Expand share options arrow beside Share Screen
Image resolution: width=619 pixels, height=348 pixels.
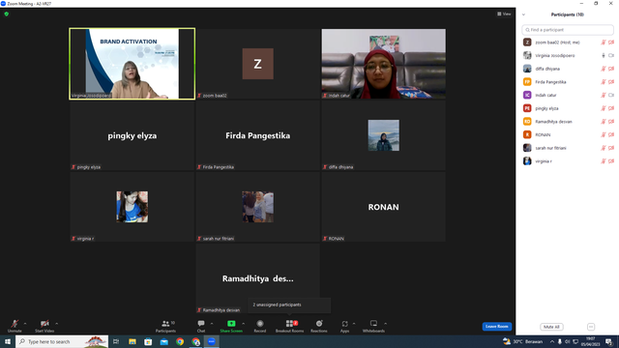[243, 324]
